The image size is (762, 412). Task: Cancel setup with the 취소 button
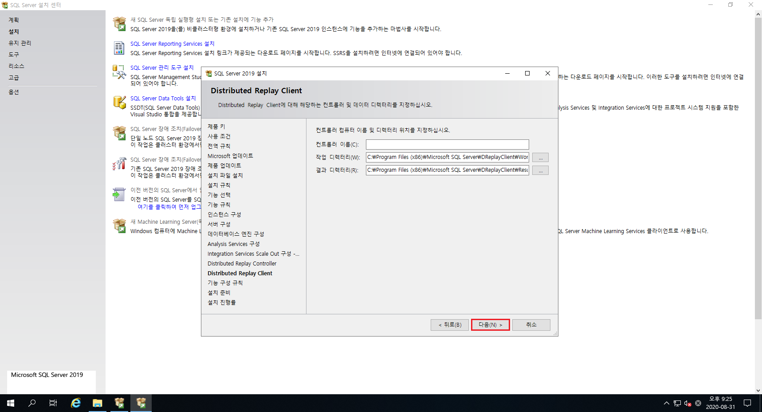pos(531,325)
